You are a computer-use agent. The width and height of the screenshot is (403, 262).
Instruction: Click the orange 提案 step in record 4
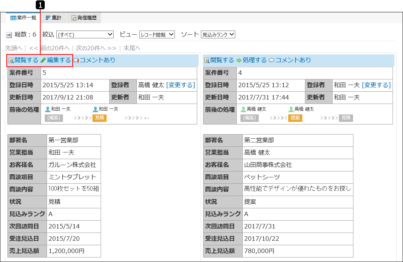(295, 118)
